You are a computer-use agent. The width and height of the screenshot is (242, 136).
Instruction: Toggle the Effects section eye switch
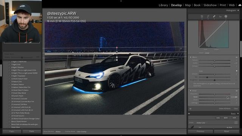pyautogui.click(x=236, y=57)
